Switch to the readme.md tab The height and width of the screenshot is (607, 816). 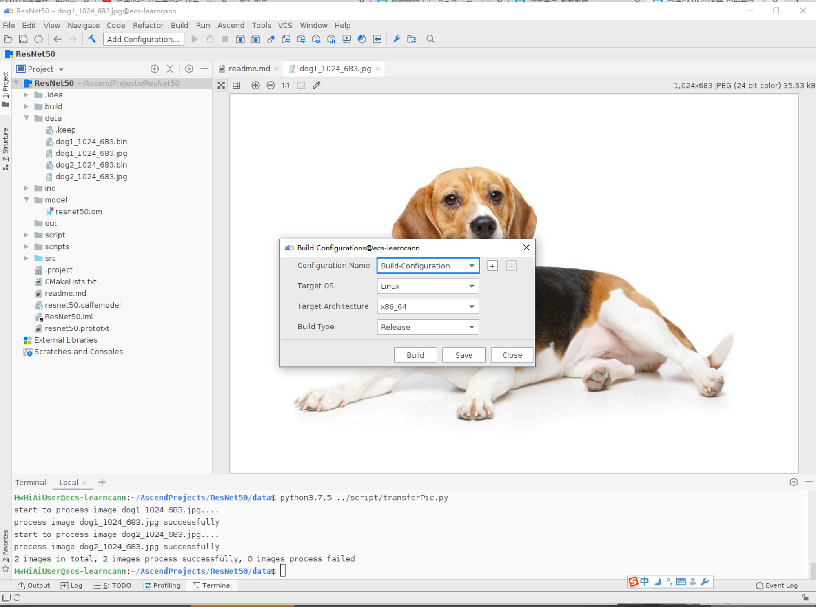point(249,69)
